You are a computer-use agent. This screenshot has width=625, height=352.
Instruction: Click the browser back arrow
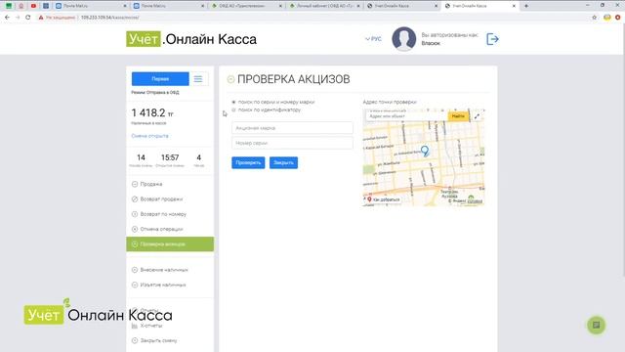click(x=7, y=18)
